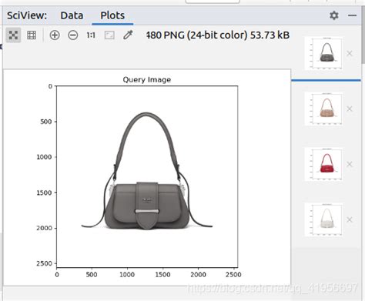The image size is (365, 301).
Task: Open the SciView settings gear
Action: click(x=334, y=15)
